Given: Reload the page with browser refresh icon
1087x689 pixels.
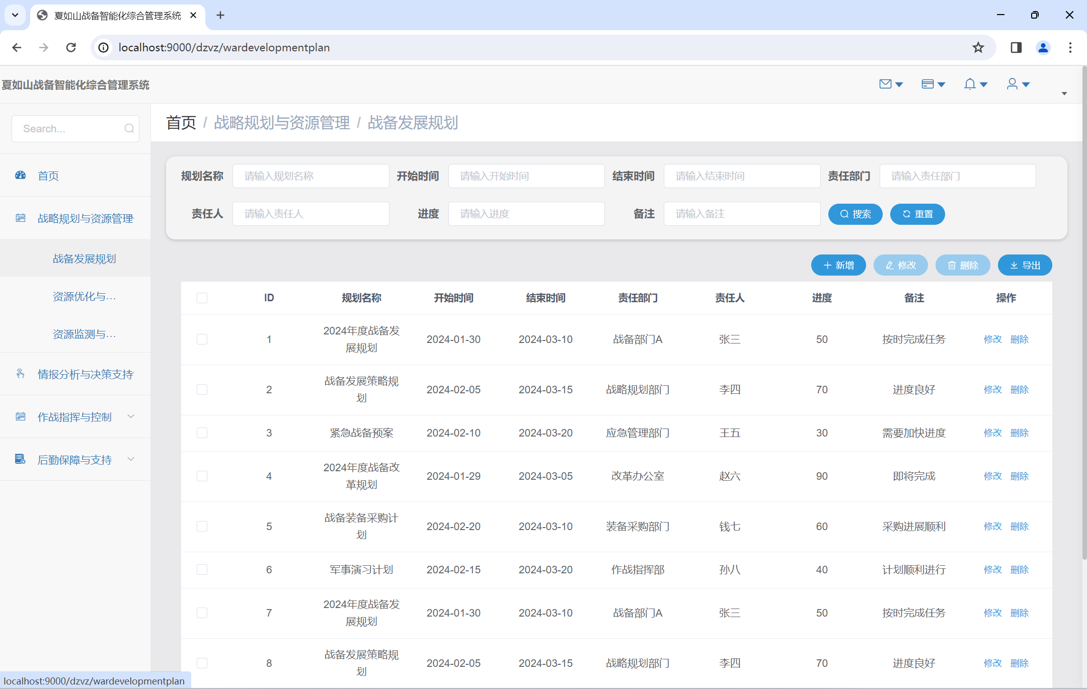Looking at the screenshot, I should tap(71, 47).
